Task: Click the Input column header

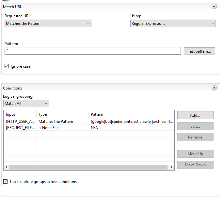Action: click(x=20, y=114)
